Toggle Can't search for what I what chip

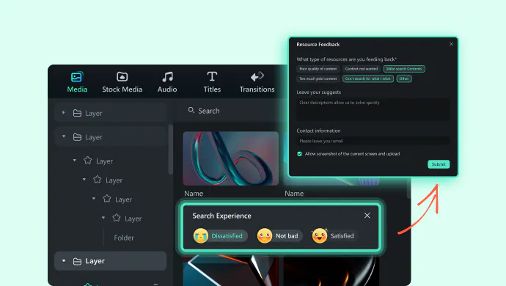[x=368, y=78]
